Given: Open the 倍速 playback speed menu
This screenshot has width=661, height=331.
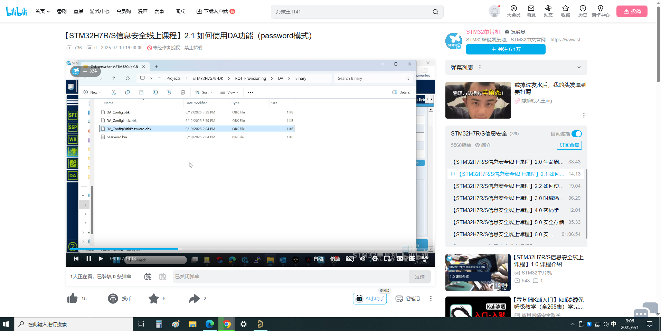Looking at the screenshot, I should coord(335,259).
